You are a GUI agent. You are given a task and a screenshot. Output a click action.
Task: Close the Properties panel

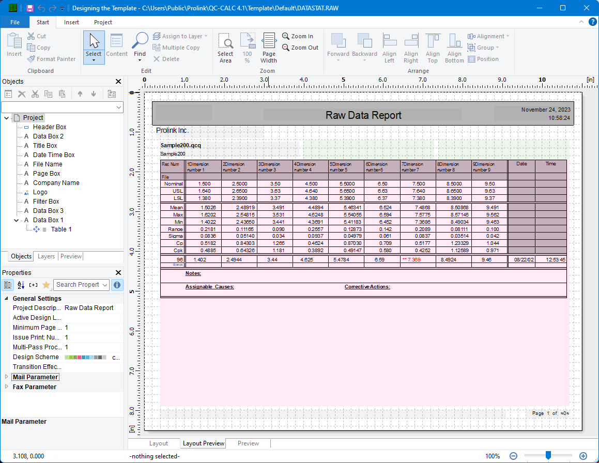coord(118,272)
